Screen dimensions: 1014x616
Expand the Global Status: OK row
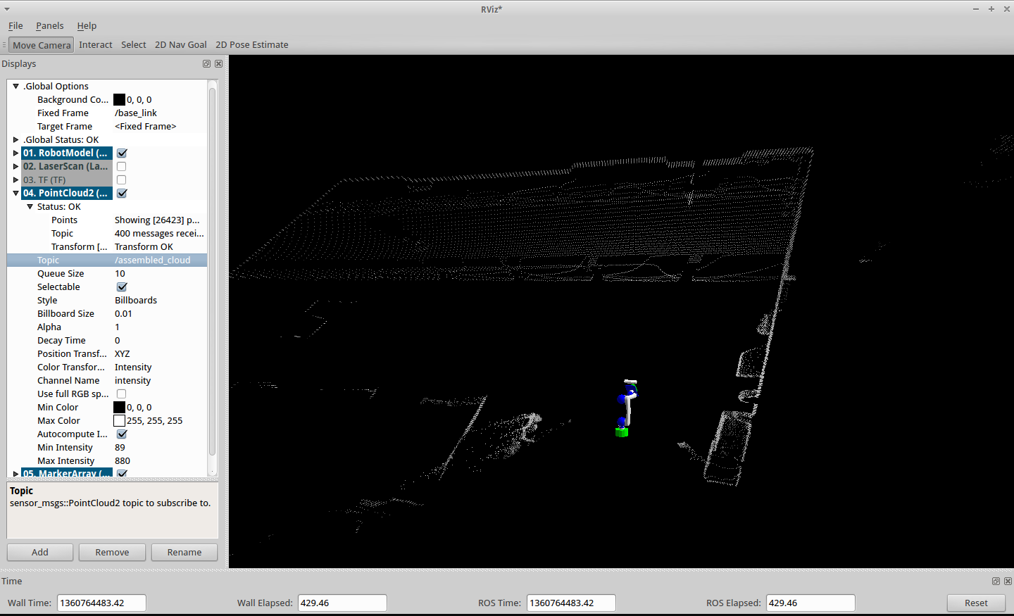[x=15, y=139]
